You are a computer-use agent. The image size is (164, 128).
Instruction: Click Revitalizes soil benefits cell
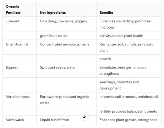pos(129,47)
